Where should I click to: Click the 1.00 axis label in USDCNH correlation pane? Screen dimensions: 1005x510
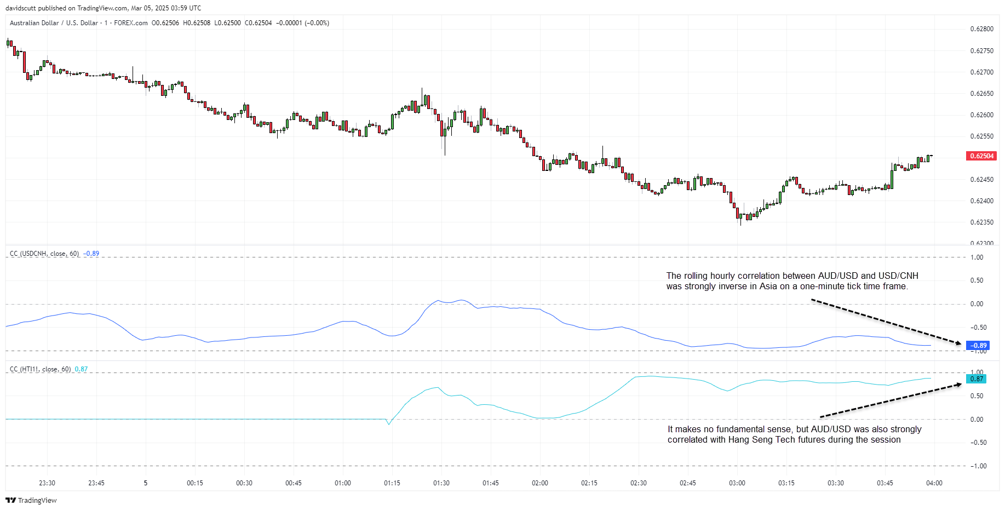pos(977,257)
